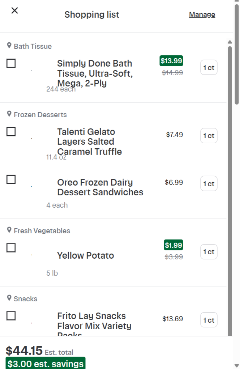Image resolution: width=240 pixels, height=369 pixels.
Task: Open Frito Lay Snacks quantity selector
Action: [209, 320]
